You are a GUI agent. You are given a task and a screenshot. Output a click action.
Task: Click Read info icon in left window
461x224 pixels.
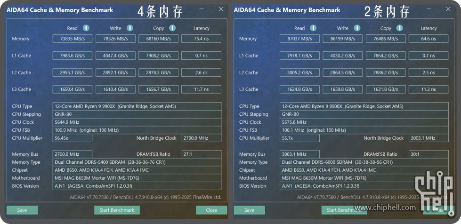coord(86,28)
